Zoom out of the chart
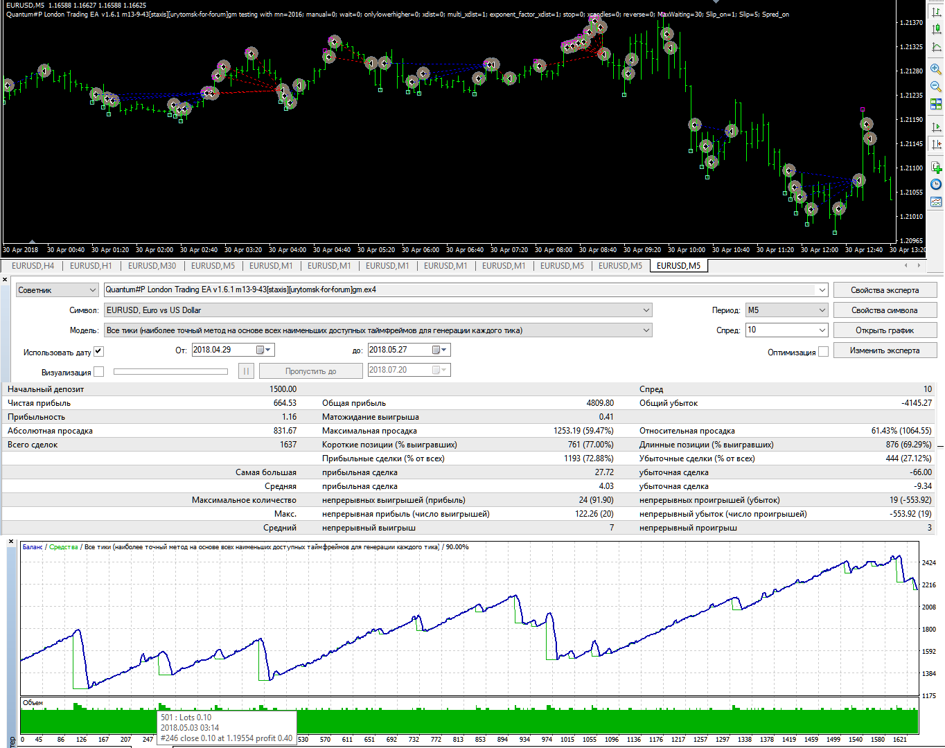The height and width of the screenshot is (748, 945). click(x=936, y=87)
